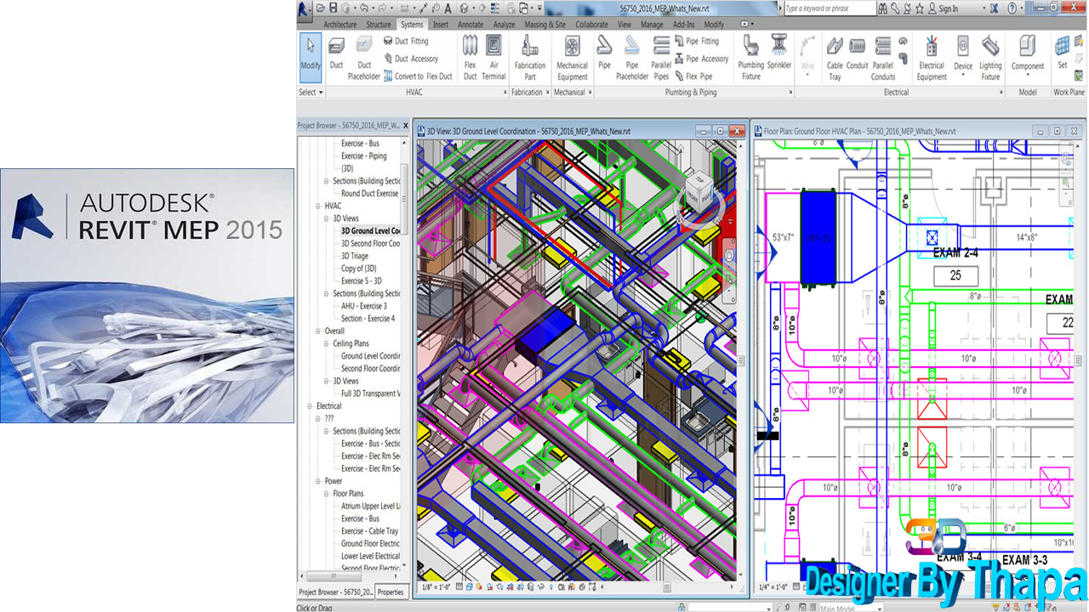Click the Parallel Conduits tool
Image resolution: width=1089 pixels, height=612 pixels.
pyautogui.click(x=883, y=57)
